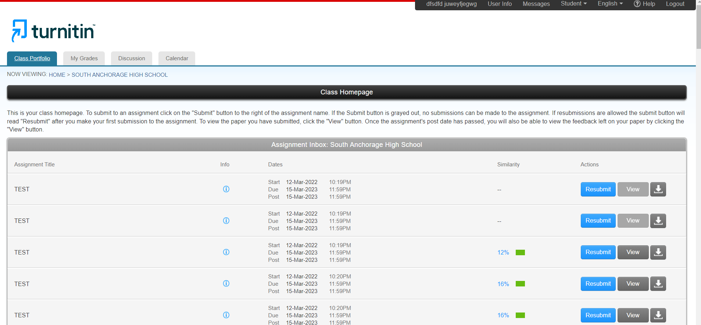Expand the Student role dropdown
The width and height of the screenshot is (701, 325).
(573, 4)
